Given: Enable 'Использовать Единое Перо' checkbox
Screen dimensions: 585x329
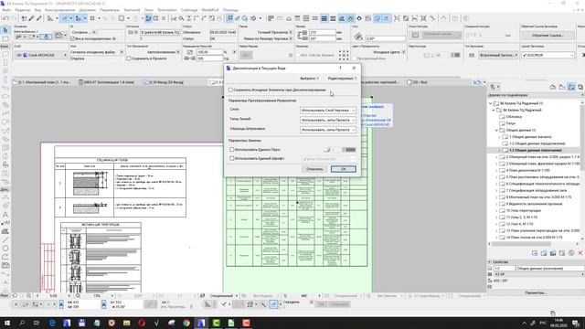Looking at the screenshot, I should pyautogui.click(x=231, y=150).
